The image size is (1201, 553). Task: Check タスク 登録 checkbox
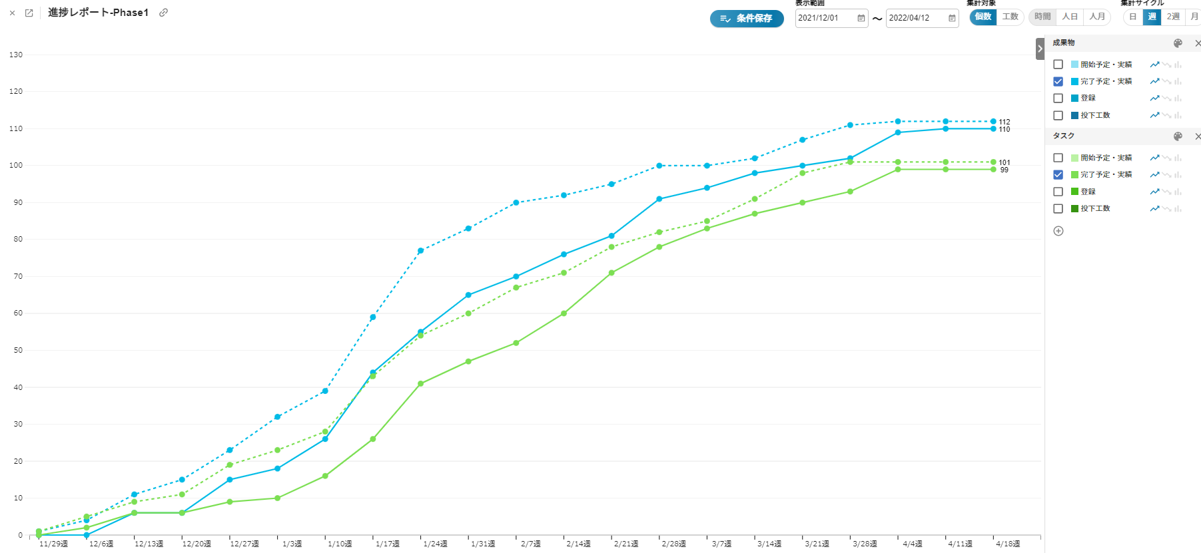tap(1058, 192)
